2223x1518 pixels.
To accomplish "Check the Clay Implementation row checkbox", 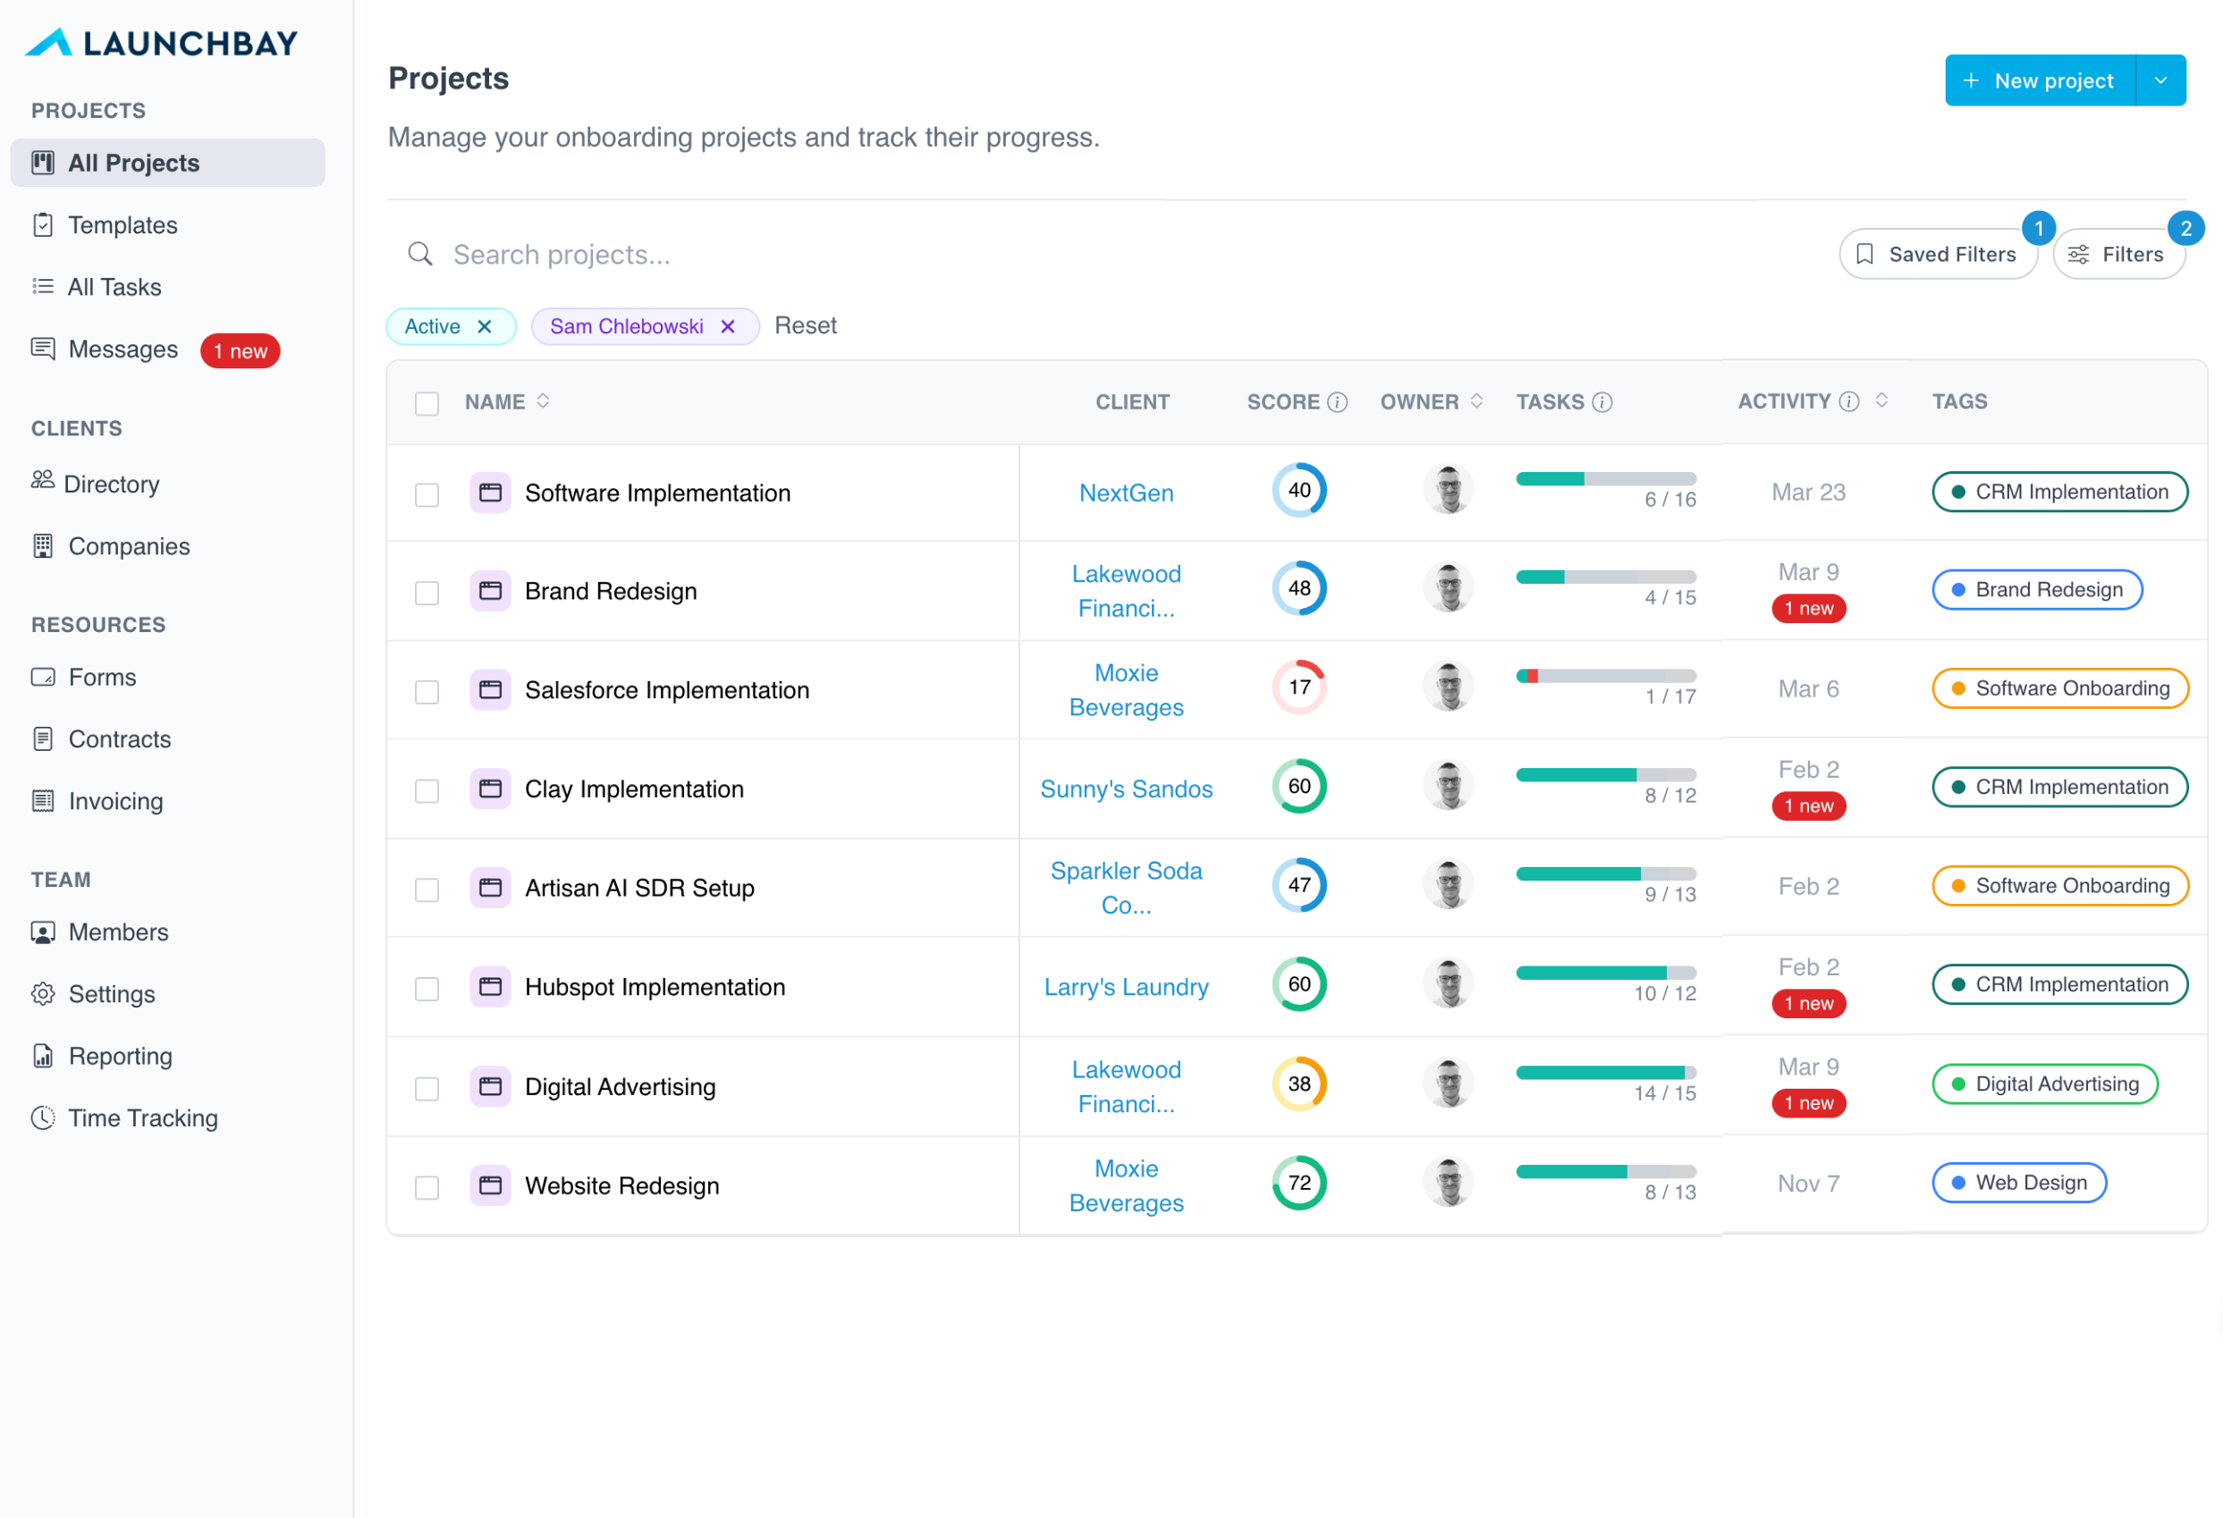I will pos(427,791).
